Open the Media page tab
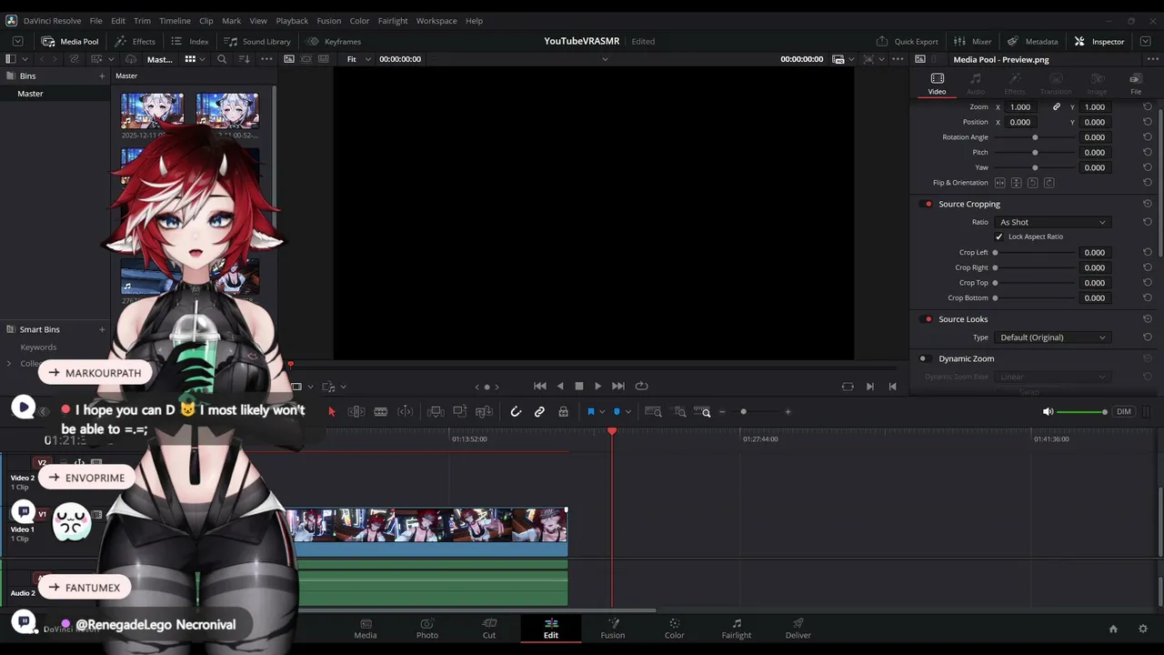Viewport: 1164px width, 655px height. point(366,629)
